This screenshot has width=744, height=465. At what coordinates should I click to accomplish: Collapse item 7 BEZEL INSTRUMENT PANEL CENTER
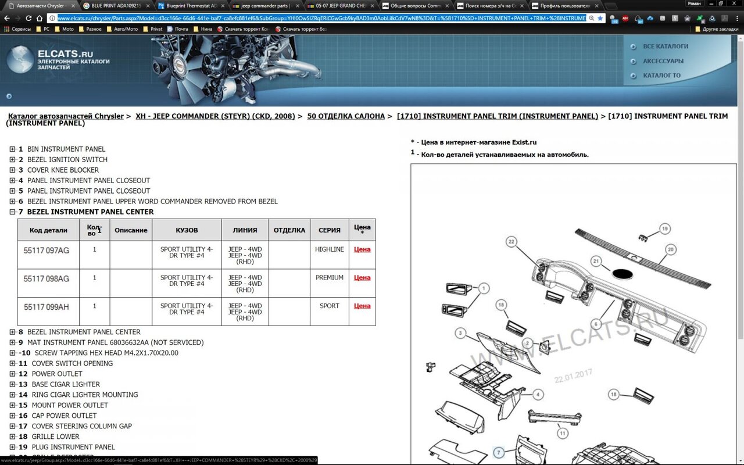click(x=12, y=212)
